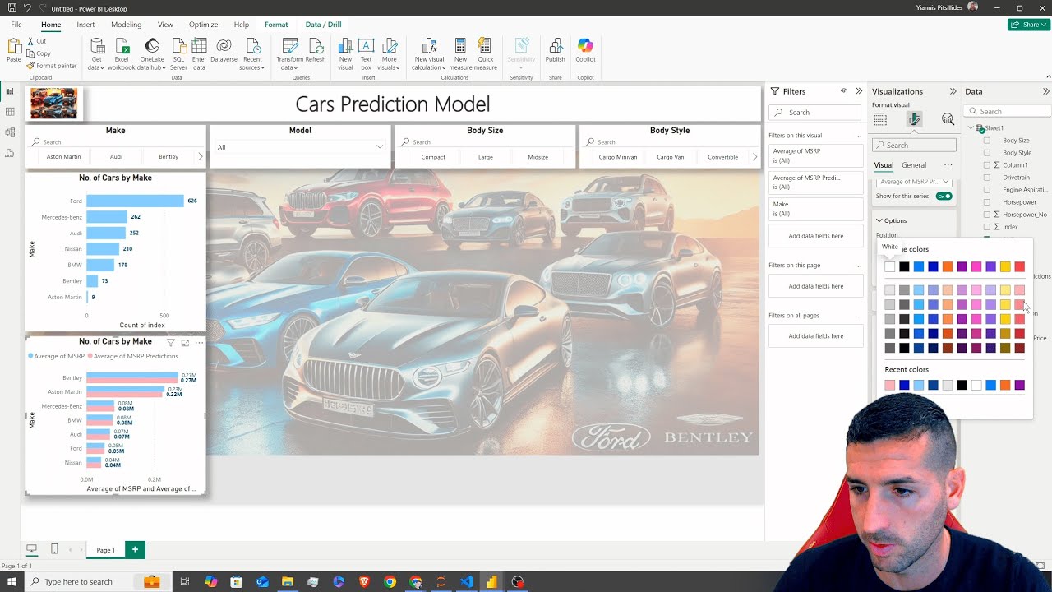The image size is (1052, 592).
Task: Check the Horsepower_No field checkbox
Action: pos(987,214)
